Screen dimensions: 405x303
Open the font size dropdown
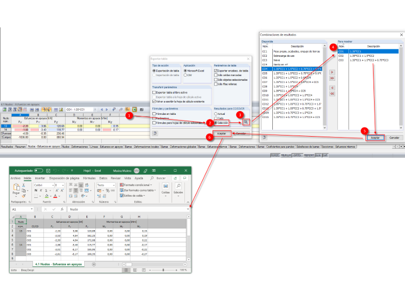(63, 185)
